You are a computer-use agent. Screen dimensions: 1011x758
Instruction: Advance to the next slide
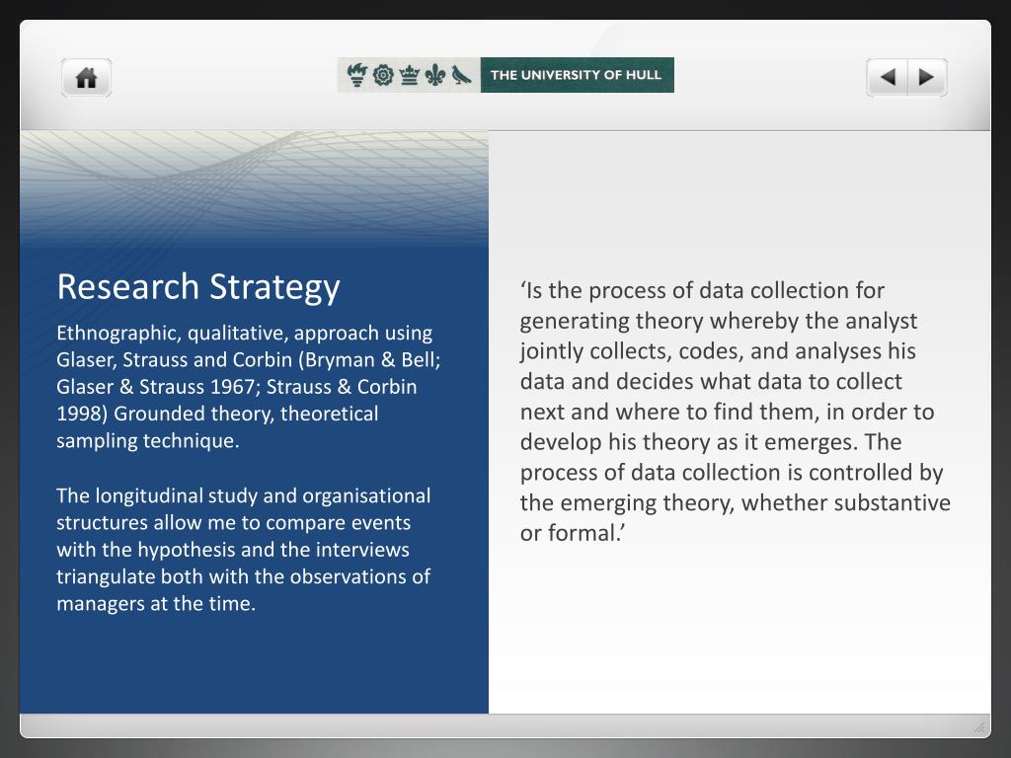point(927,77)
